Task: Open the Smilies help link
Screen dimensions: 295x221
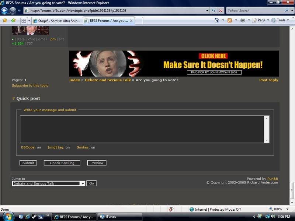Action: click(83, 147)
